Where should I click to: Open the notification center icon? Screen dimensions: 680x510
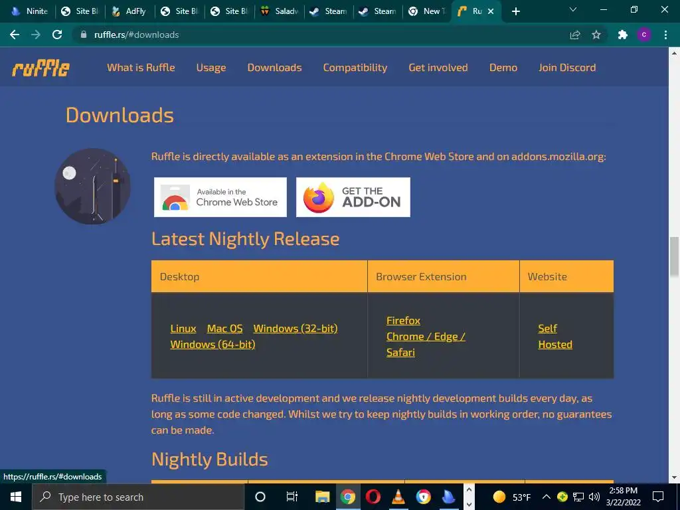(x=658, y=497)
